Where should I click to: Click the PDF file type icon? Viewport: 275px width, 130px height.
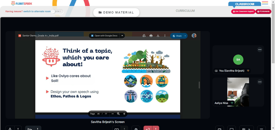pyautogui.click(x=20, y=36)
